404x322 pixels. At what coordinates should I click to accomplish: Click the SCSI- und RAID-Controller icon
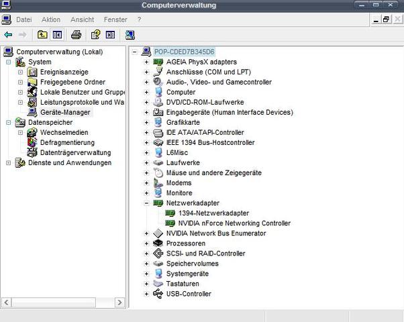click(x=158, y=253)
